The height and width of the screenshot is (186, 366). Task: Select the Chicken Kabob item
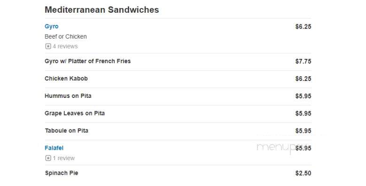(x=66, y=78)
